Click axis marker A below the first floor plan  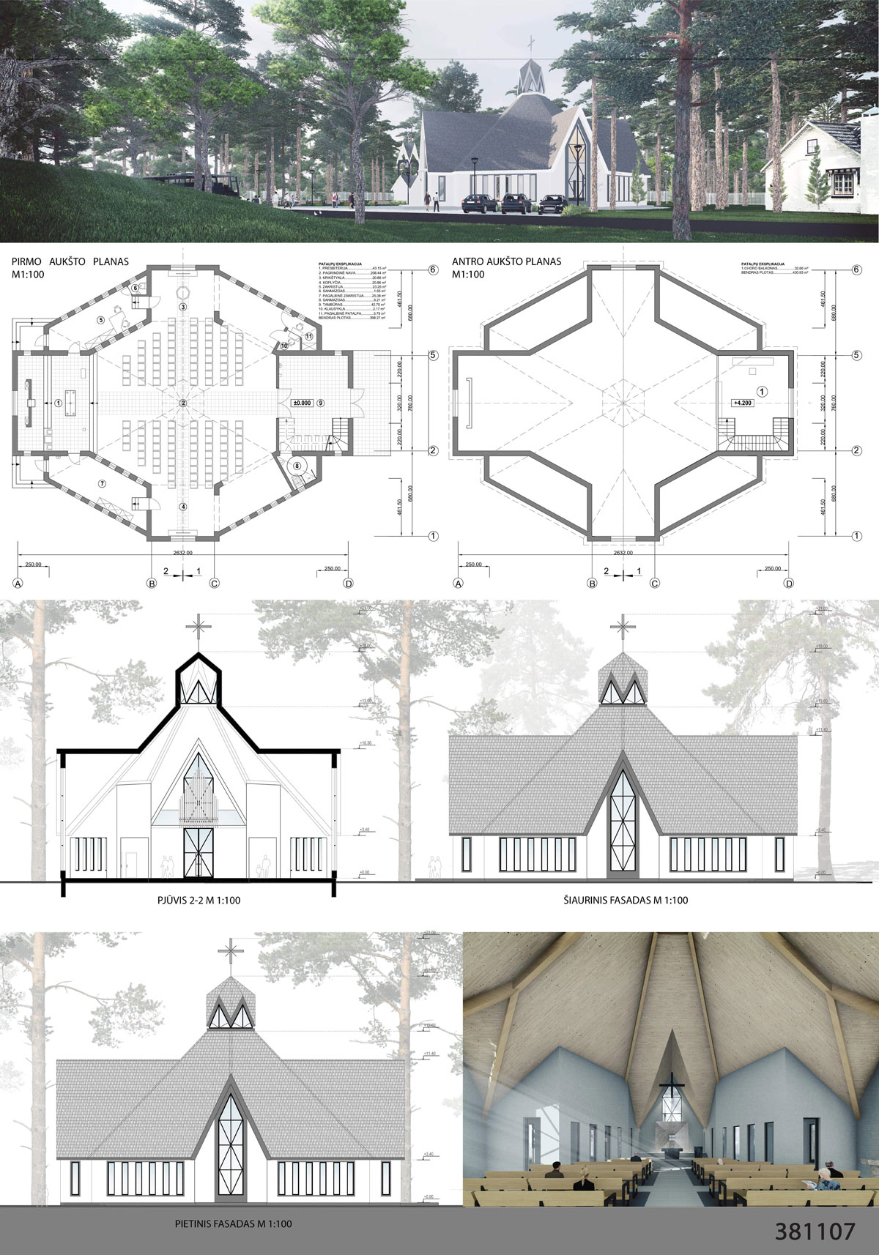[15, 584]
